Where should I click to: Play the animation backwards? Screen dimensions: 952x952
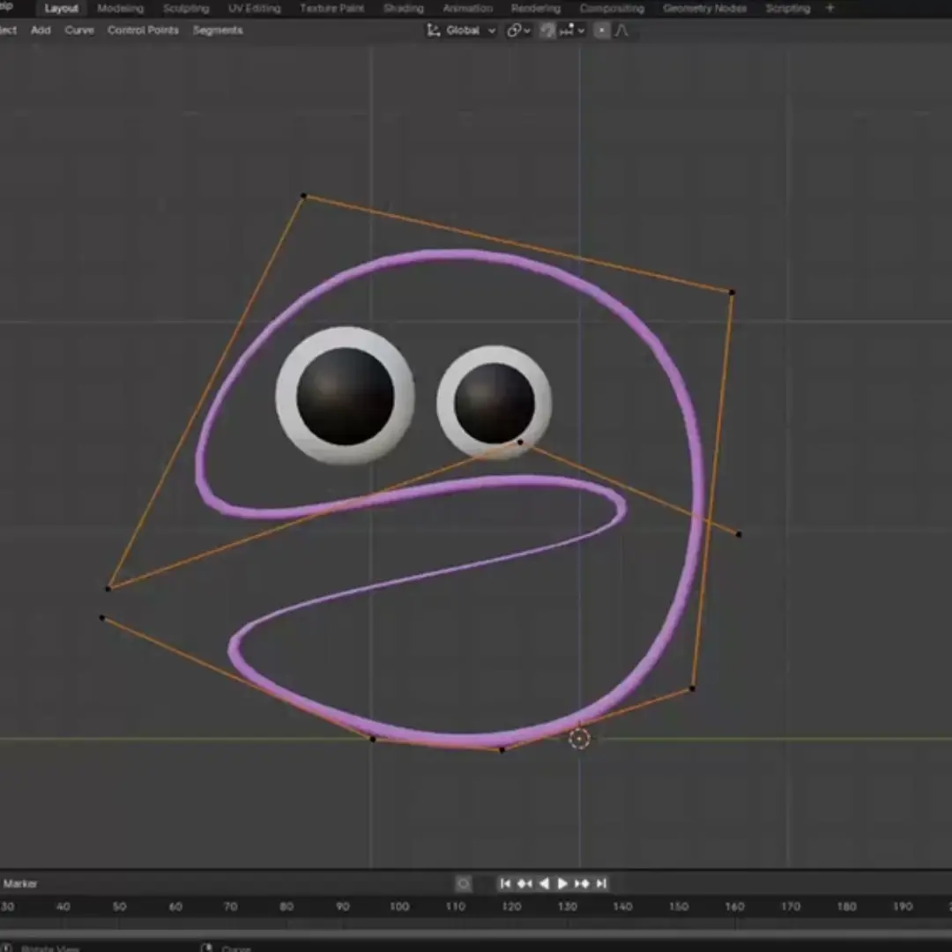[544, 883]
